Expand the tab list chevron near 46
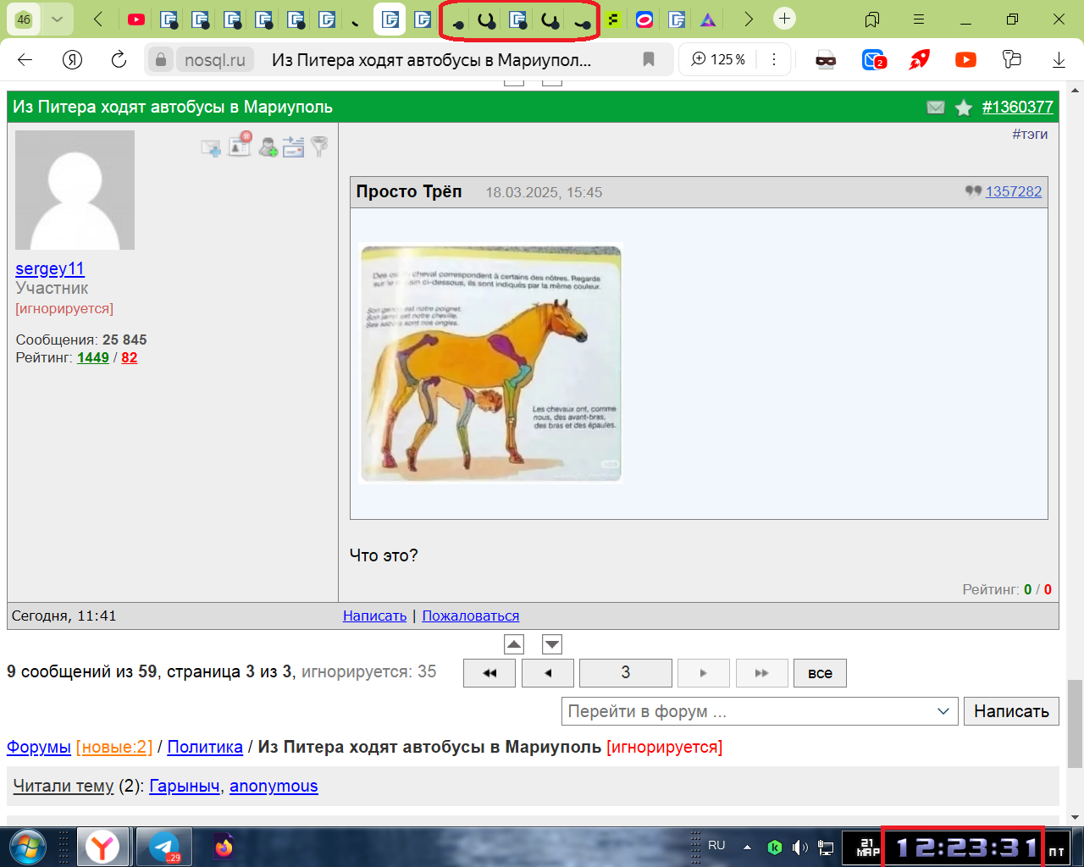 tap(57, 19)
